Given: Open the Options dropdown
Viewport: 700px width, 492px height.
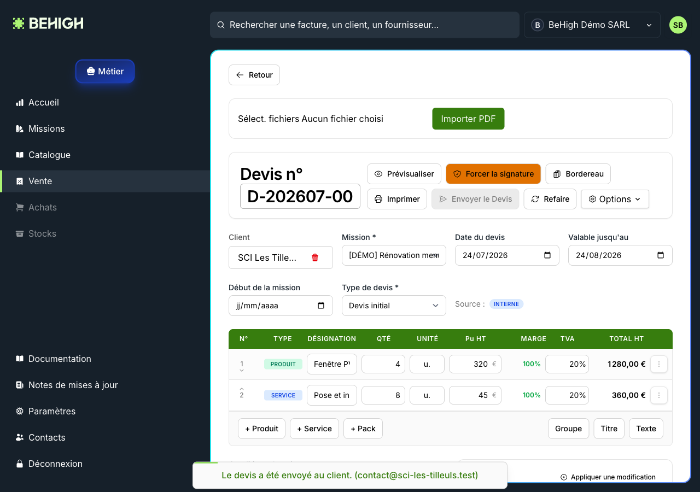Looking at the screenshot, I should click(615, 199).
